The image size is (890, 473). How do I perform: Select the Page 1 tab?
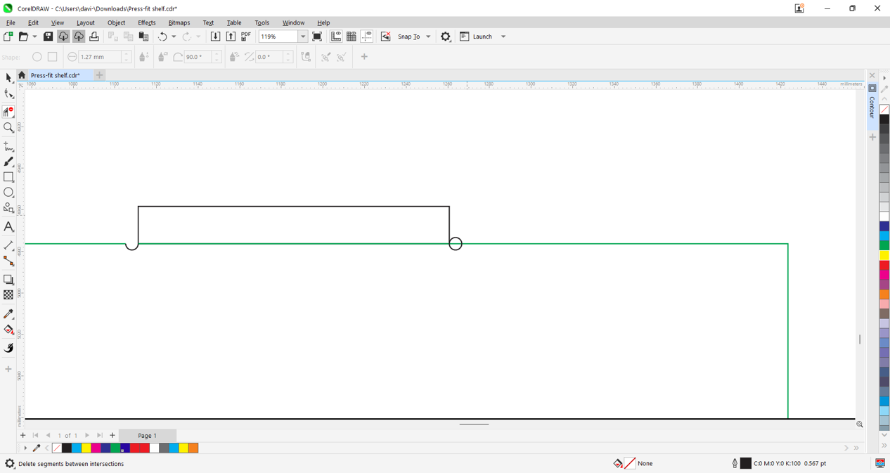[148, 436]
